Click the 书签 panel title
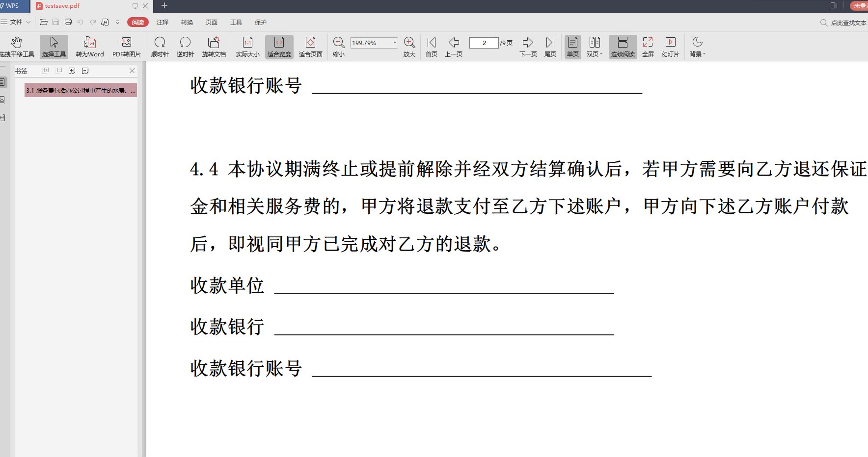Screen dimensions: 868x457 pos(21,71)
